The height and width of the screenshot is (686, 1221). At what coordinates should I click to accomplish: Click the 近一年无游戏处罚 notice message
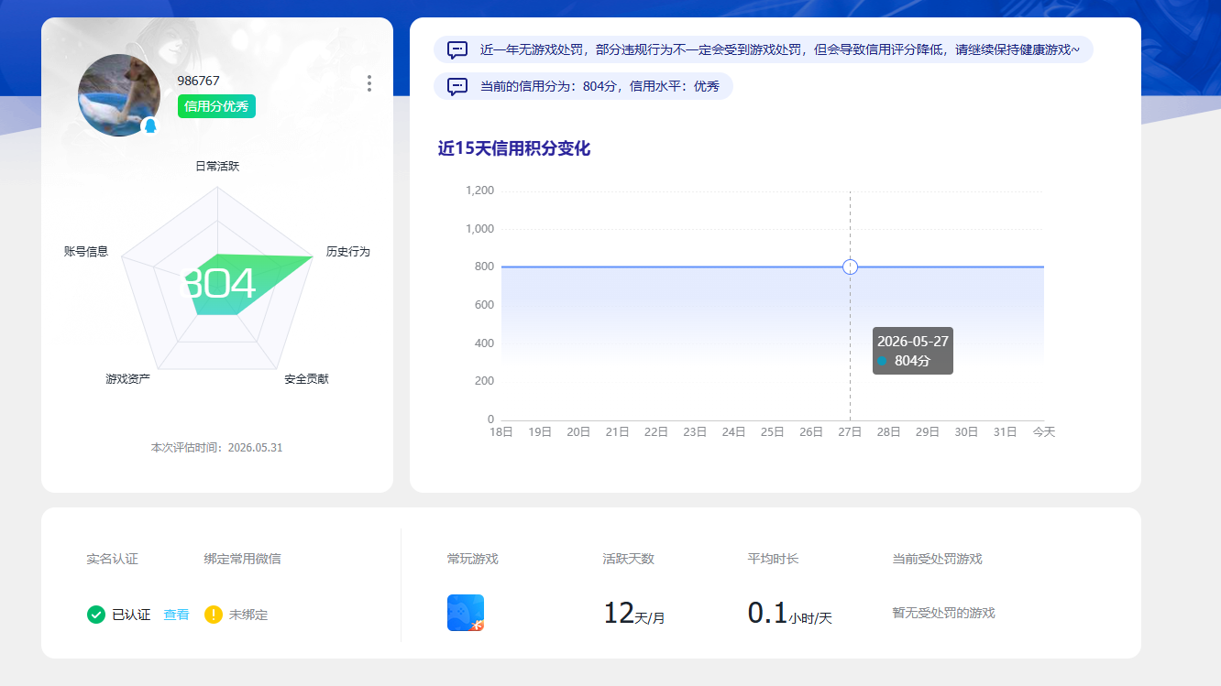pyautogui.click(x=764, y=49)
